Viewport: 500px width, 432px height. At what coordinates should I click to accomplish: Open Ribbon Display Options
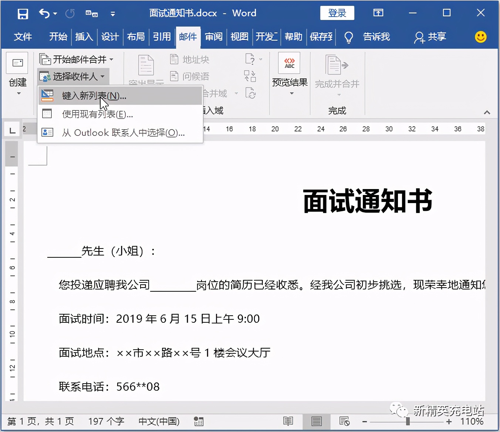378,13
